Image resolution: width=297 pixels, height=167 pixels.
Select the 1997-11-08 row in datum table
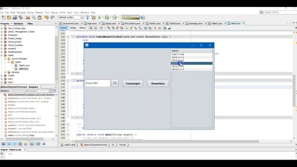[x=192, y=55]
